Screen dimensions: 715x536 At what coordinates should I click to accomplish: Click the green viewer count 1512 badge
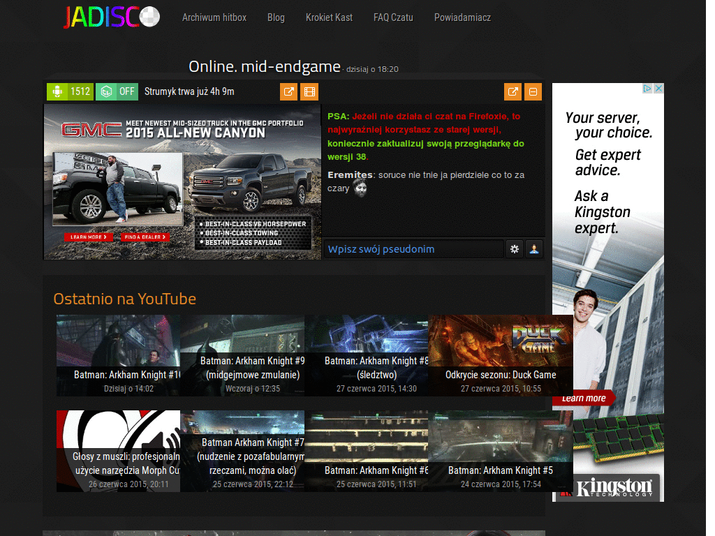(71, 91)
